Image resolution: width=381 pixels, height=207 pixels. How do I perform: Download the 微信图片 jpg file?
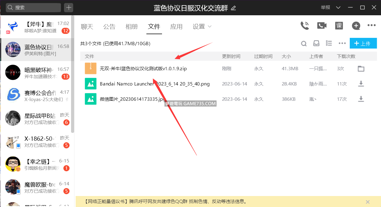click(361, 99)
